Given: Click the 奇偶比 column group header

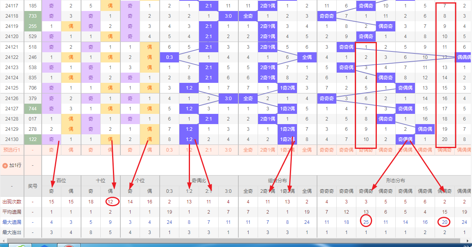Looking at the screenshot, I should 199,181.
